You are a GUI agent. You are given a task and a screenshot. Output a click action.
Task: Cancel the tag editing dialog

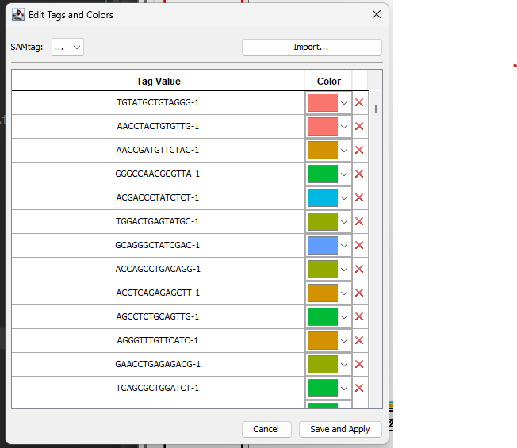pos(266,429)
